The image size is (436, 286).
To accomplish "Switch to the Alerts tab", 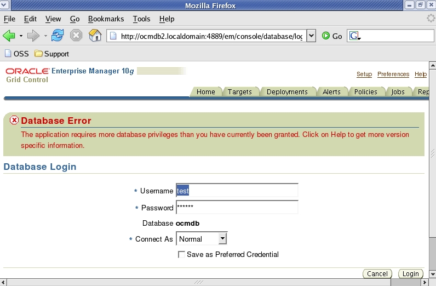I will 331,92.
